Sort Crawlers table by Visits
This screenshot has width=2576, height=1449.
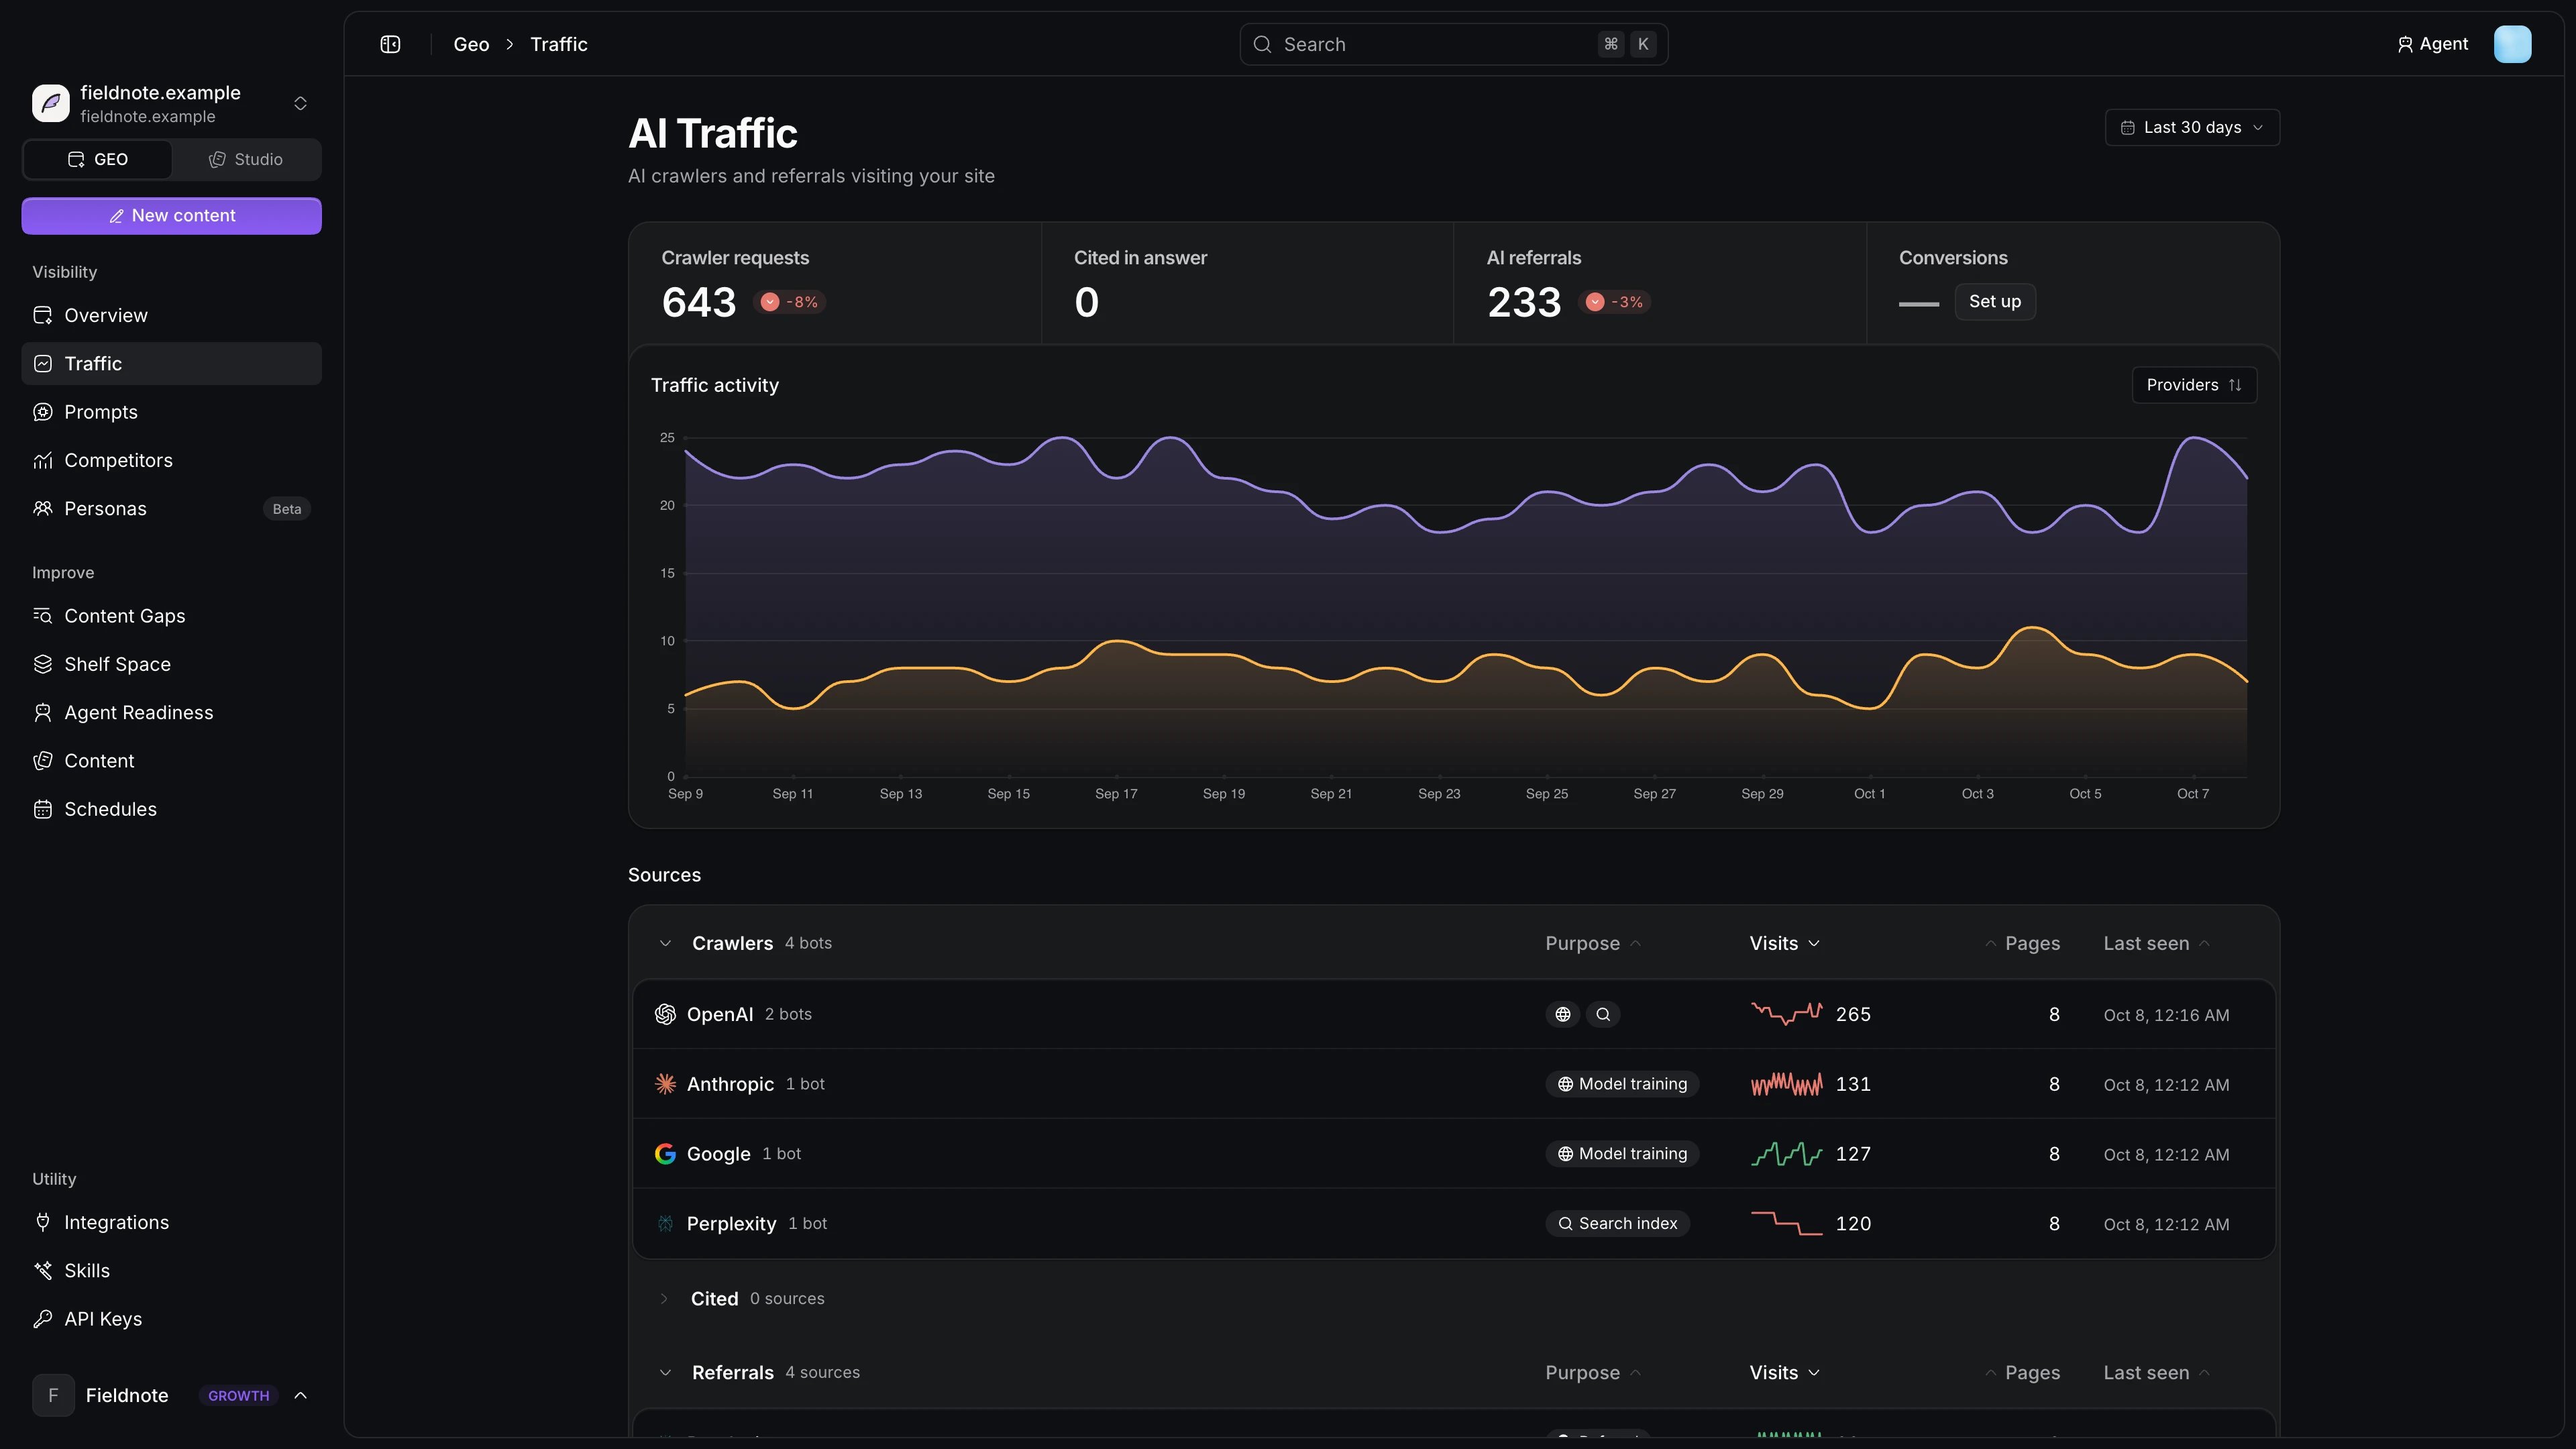click(1785, 944)
